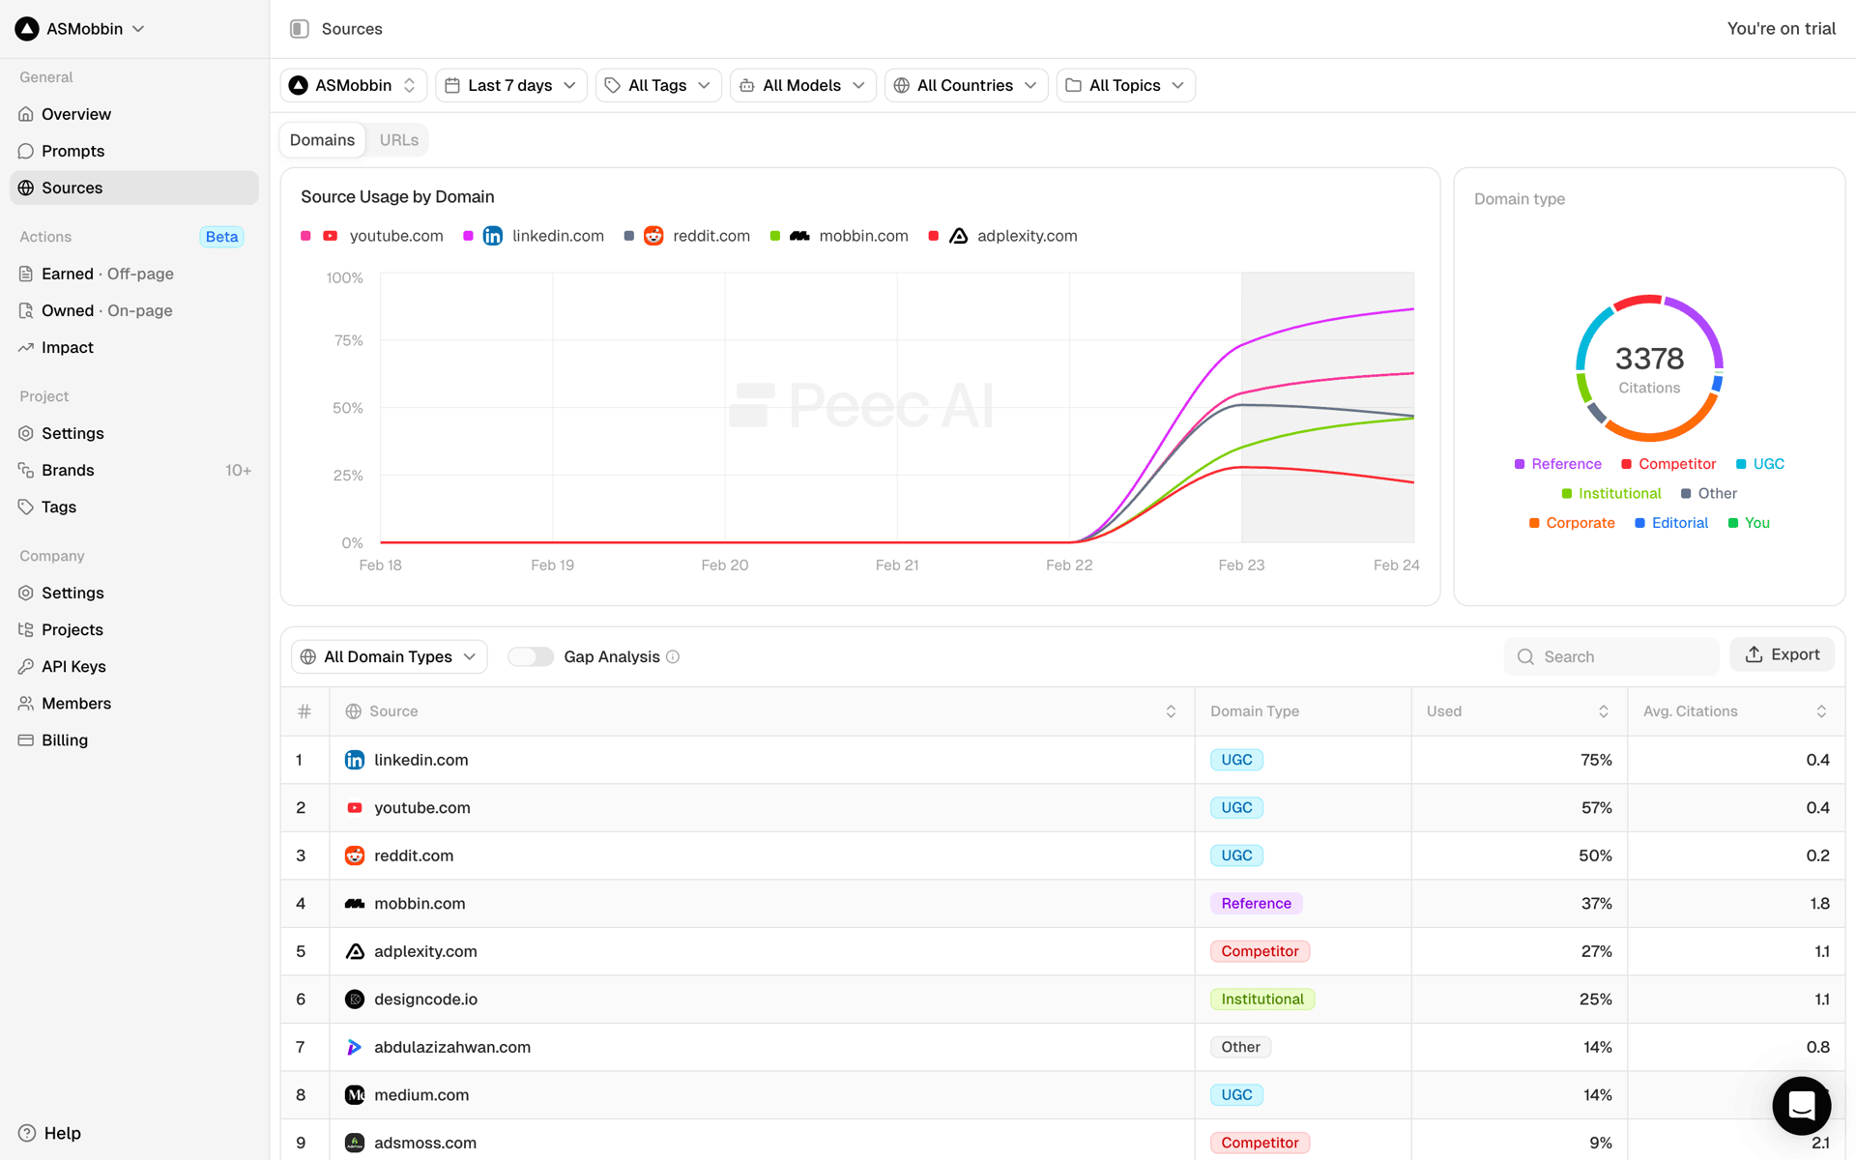Click the Help question mark icon

point(27,1133)
